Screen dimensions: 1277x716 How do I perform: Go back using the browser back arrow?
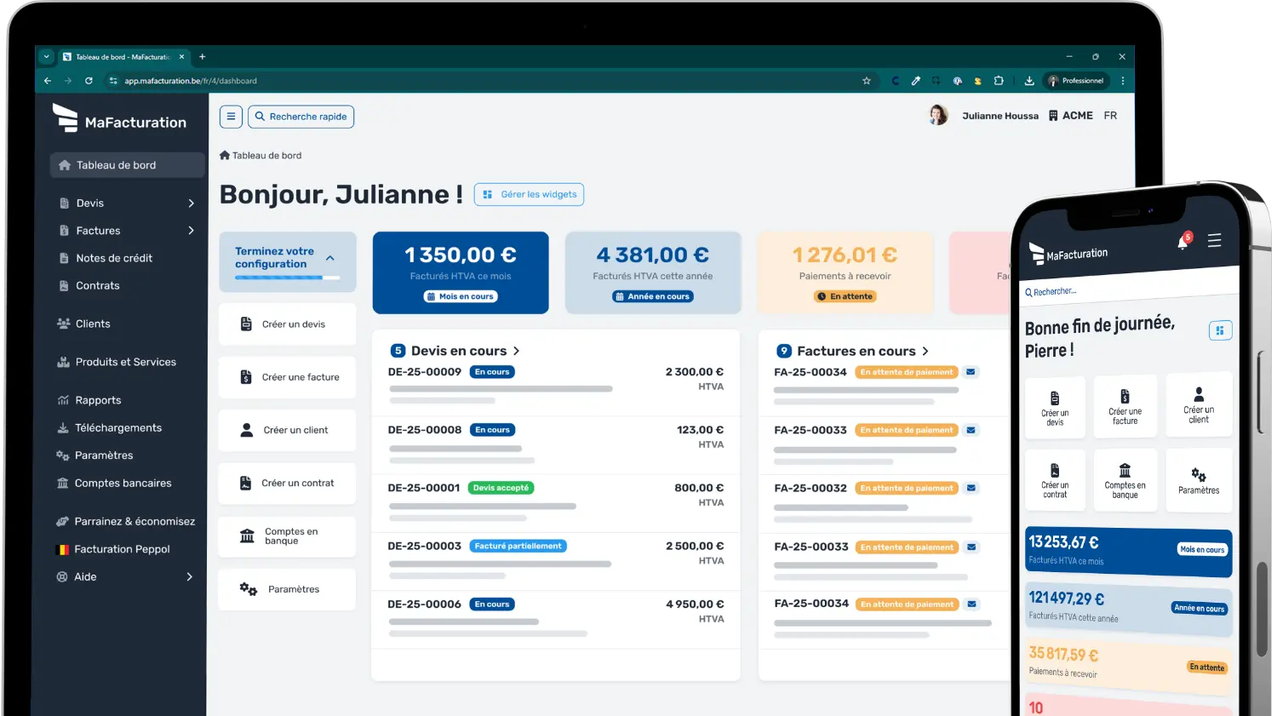click(x=48, y=81)
